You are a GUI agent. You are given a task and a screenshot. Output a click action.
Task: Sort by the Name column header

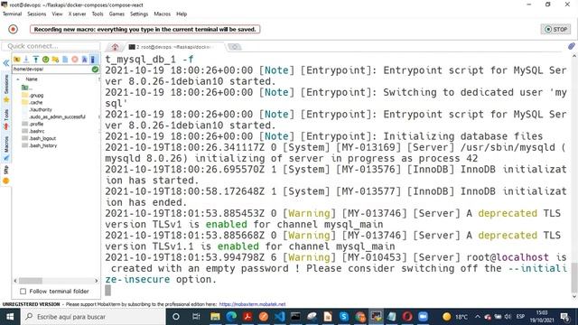pyautogui.click(x=32, y=79)
